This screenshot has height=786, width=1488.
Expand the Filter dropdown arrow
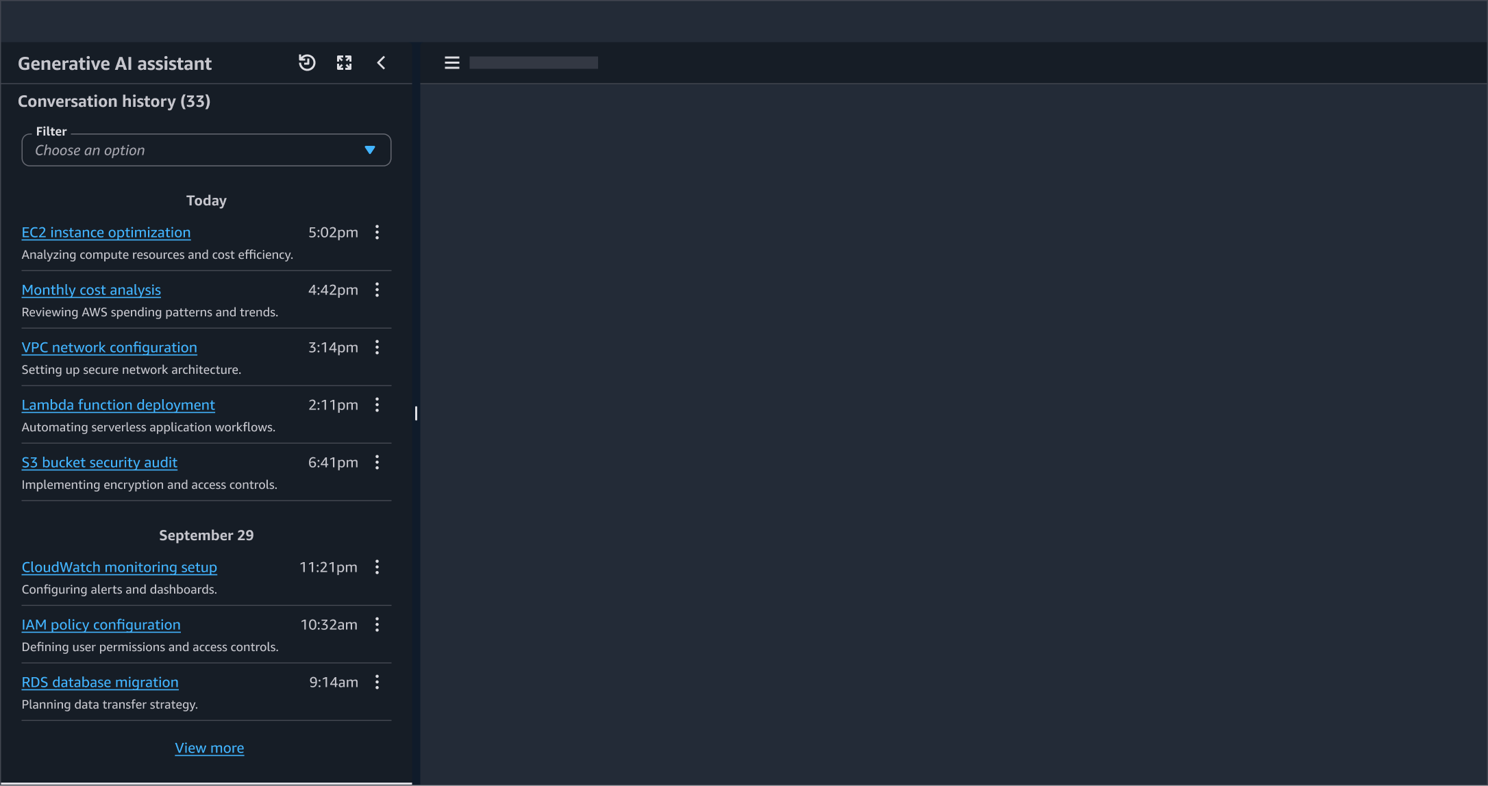[370, 150]
